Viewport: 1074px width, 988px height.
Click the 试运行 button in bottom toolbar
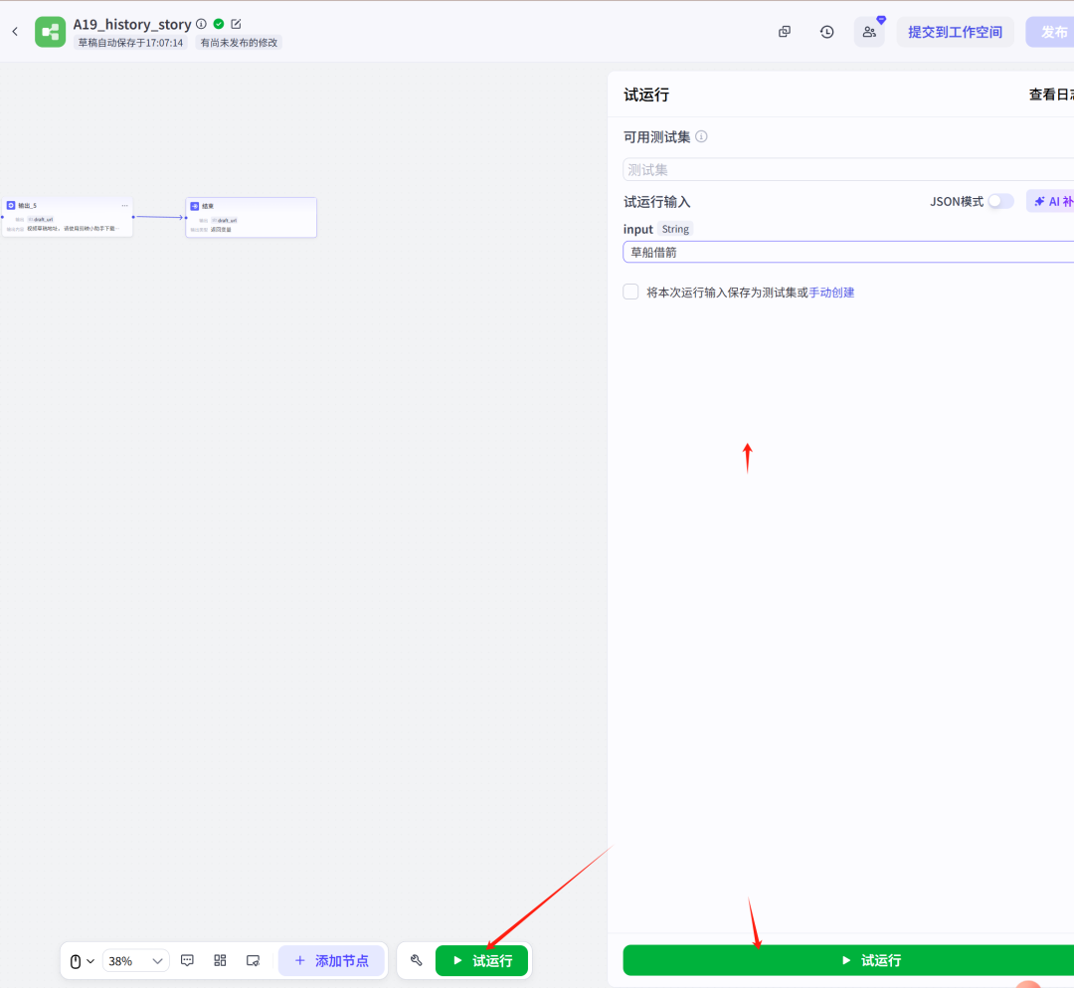tap(482, 960)
